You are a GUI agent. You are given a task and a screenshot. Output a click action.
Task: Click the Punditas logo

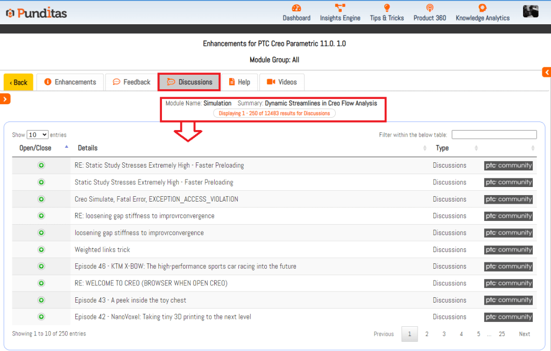[x=37, y=13]
